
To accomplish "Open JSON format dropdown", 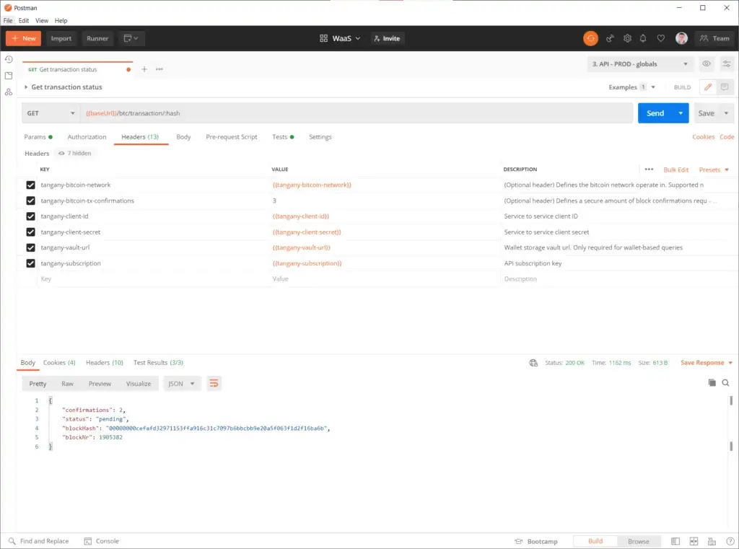I will pyautogui.click(x=181, y=384).
